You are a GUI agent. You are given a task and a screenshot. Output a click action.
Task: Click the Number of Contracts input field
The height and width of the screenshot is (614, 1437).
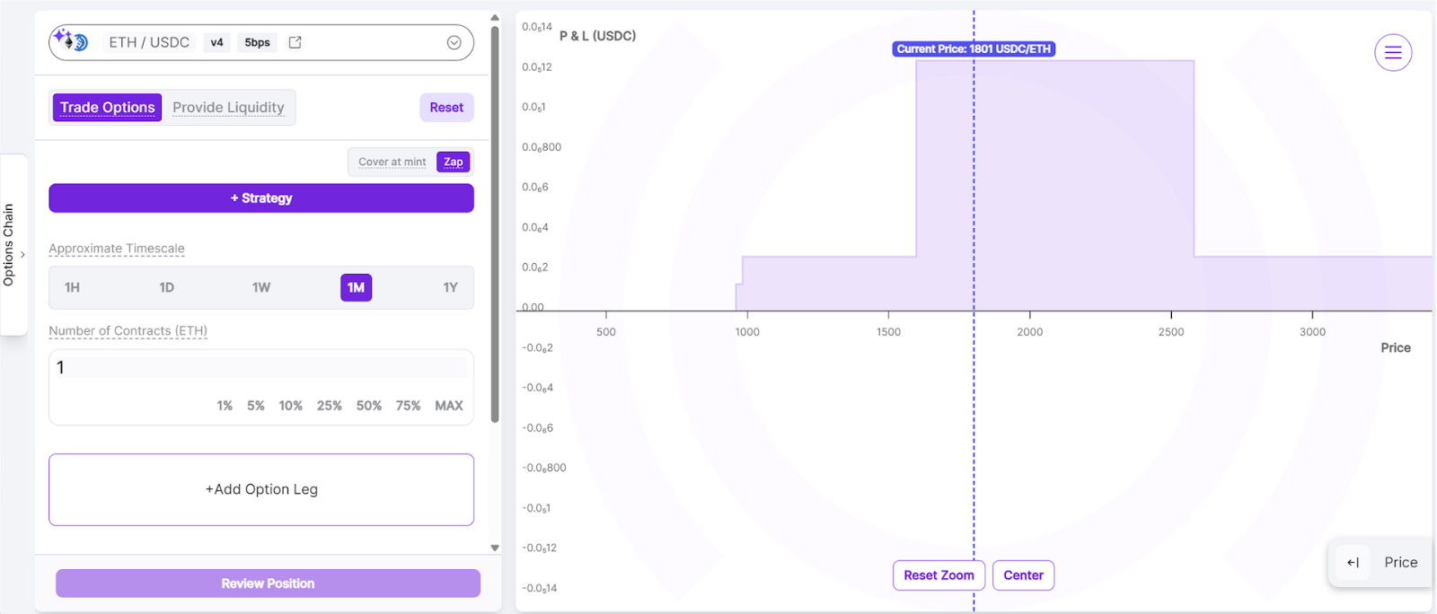(x=261, y=367)
